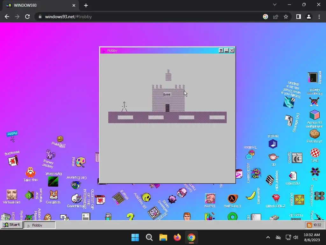
Task: Toggle the browser side panel
Action: [299, 17]
